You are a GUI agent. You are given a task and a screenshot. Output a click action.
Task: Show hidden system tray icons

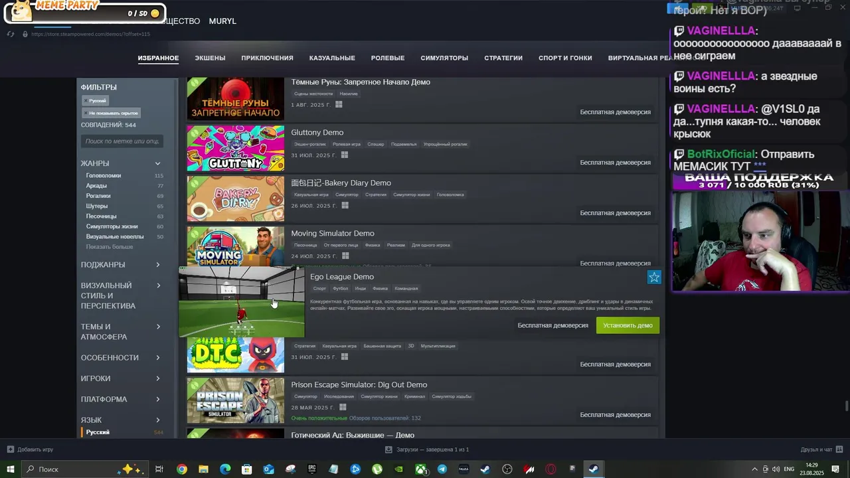[x=754, y=469]
